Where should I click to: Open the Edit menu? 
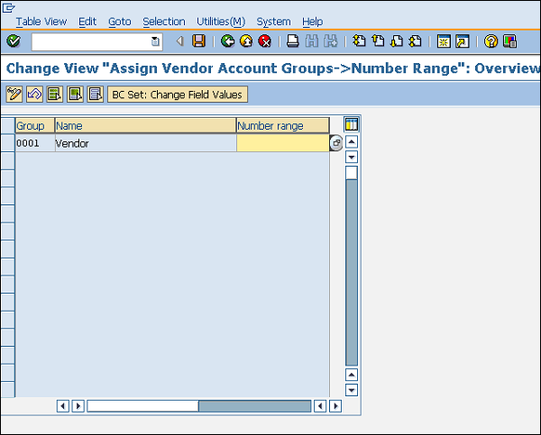click(87, 22)
